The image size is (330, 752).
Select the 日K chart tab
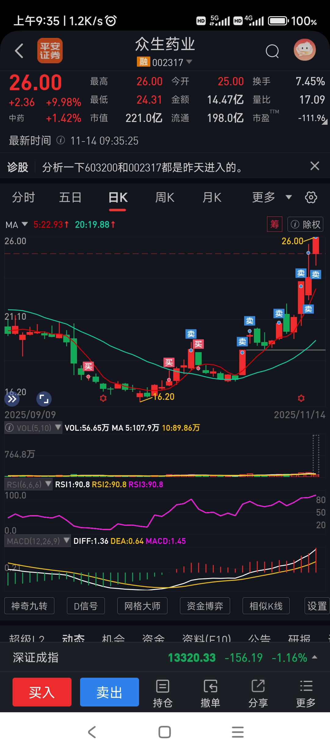click(118, 197)
